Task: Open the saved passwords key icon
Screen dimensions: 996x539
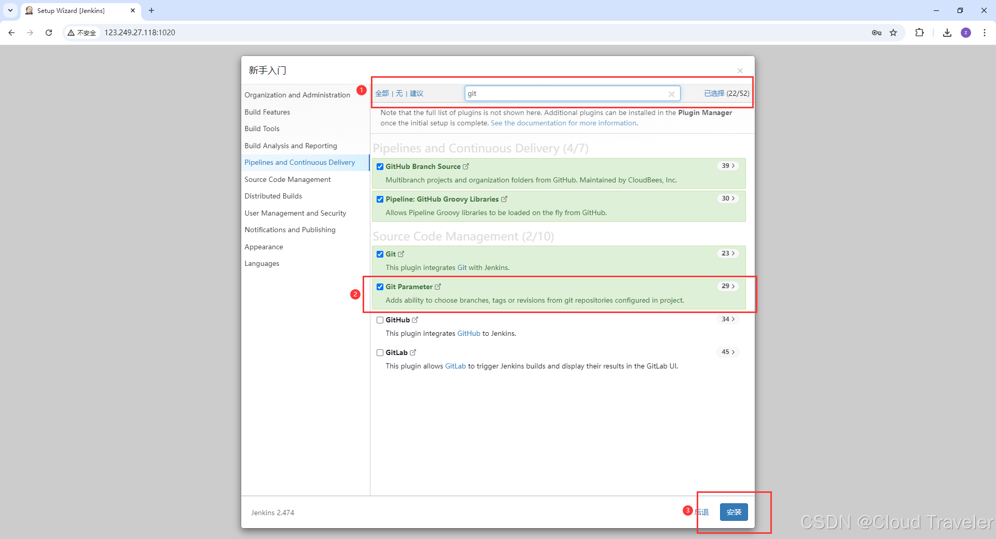Action: tap(877, 33)
